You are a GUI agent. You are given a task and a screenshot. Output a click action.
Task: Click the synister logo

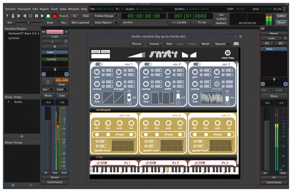[x=164, y=54]
